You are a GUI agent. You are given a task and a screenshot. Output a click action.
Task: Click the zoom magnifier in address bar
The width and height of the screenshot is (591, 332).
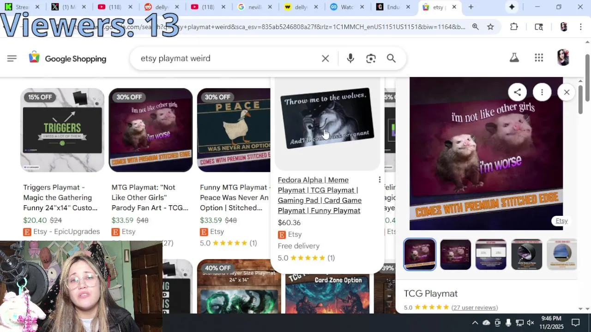[475, 27]
